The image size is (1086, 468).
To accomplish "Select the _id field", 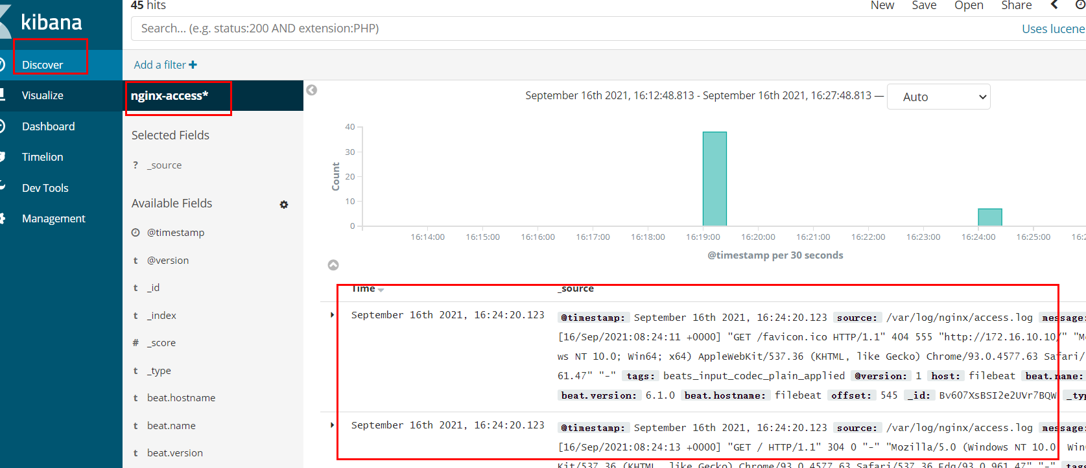I will [153, 288].
